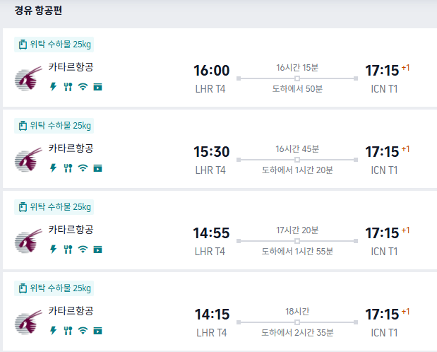Click the entertainment video icon on the 15:30 flight
This screenshot has width=437, height=352.
click(97, 168)
